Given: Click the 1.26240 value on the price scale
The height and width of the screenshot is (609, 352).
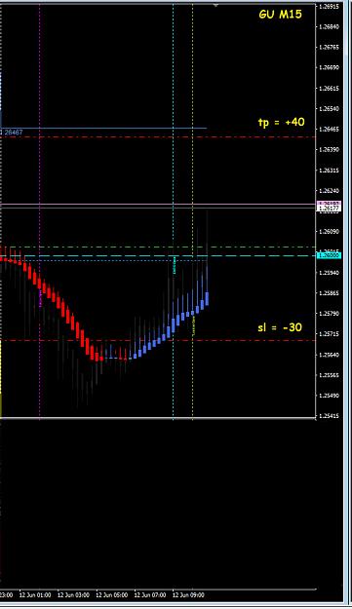Looking at the screenshot, I should pyautogui.click(x=329, y=191).
